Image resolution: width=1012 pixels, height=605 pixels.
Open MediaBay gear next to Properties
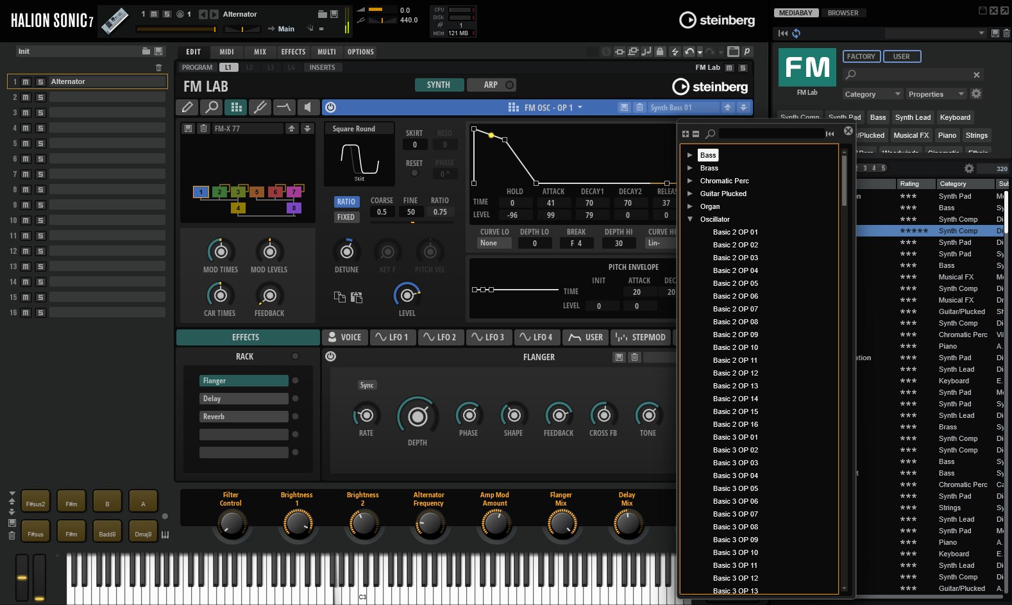976,94
